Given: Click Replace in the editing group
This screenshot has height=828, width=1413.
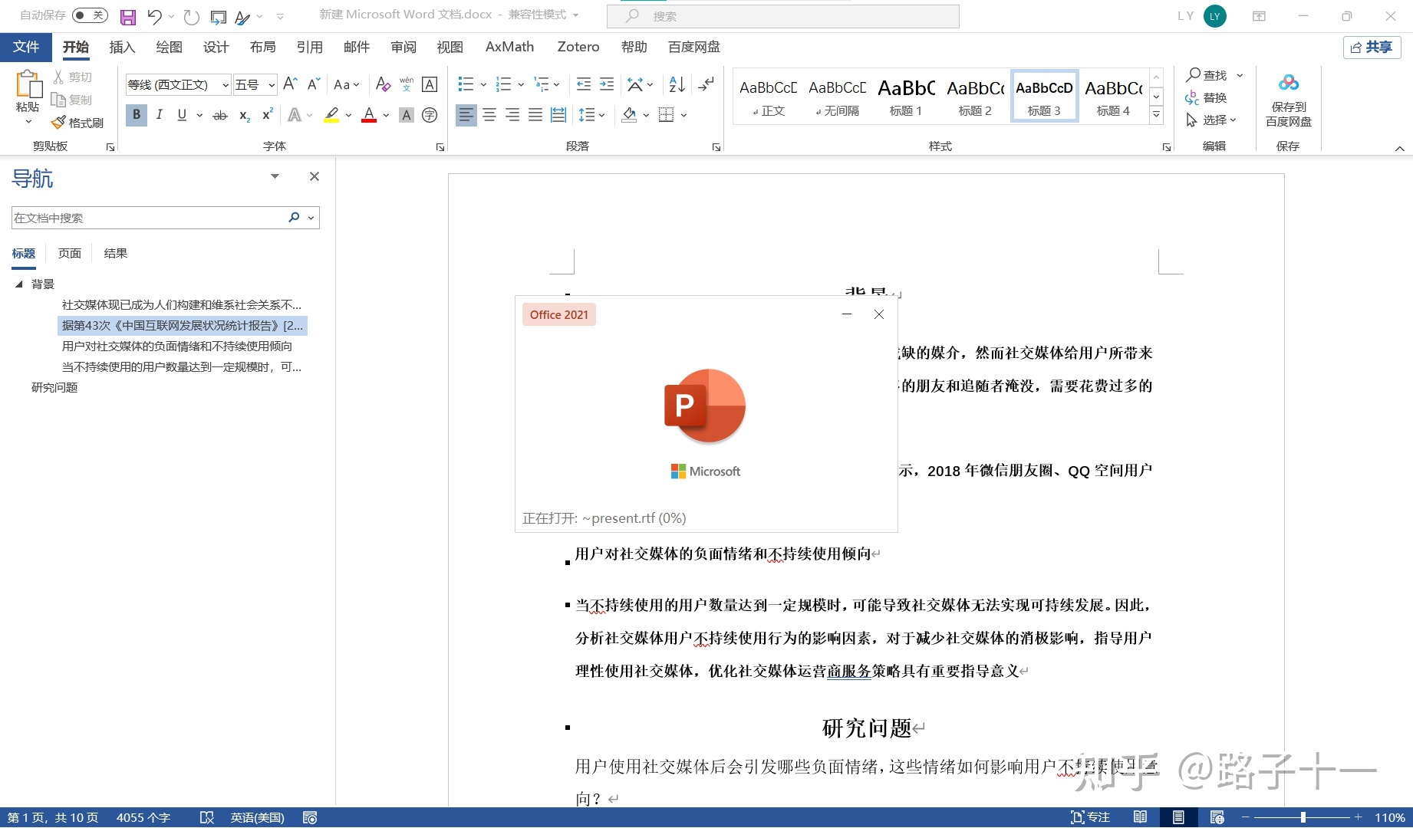Looking at the screenshot, I should pos(1206,97).
